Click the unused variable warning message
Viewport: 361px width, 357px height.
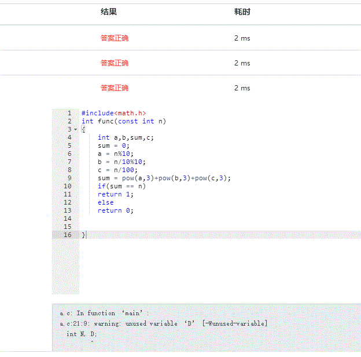pyautogui.click(x=163, y=323)
